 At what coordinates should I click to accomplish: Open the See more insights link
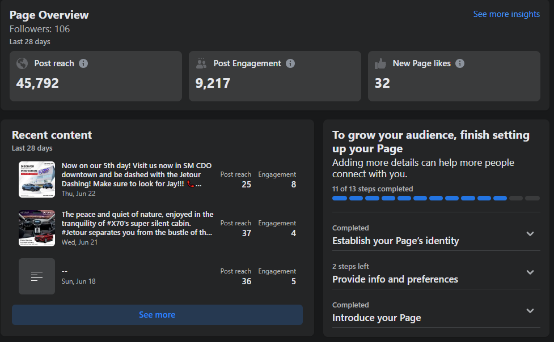(506, 14)
